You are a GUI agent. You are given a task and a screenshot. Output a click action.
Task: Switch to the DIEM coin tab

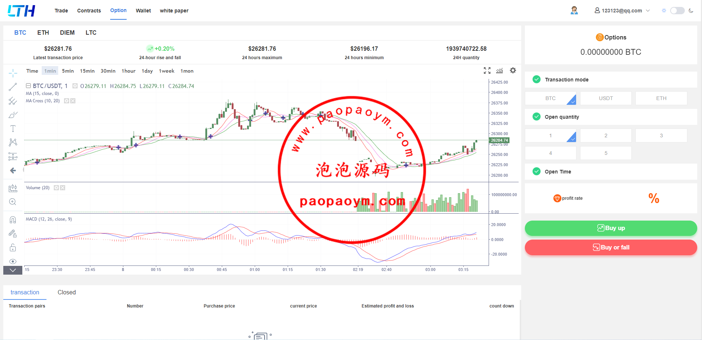click(x=67, y=33)
